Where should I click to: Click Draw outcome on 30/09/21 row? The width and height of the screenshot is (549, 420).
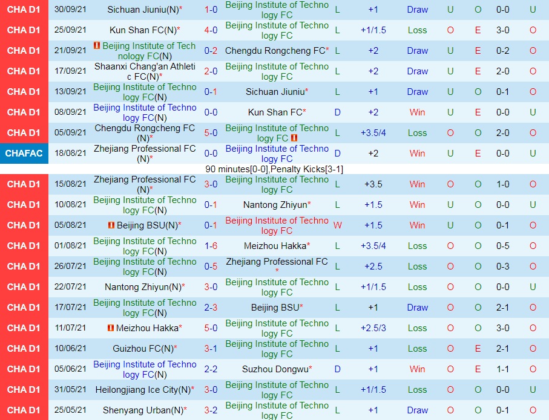coord(418,10)
